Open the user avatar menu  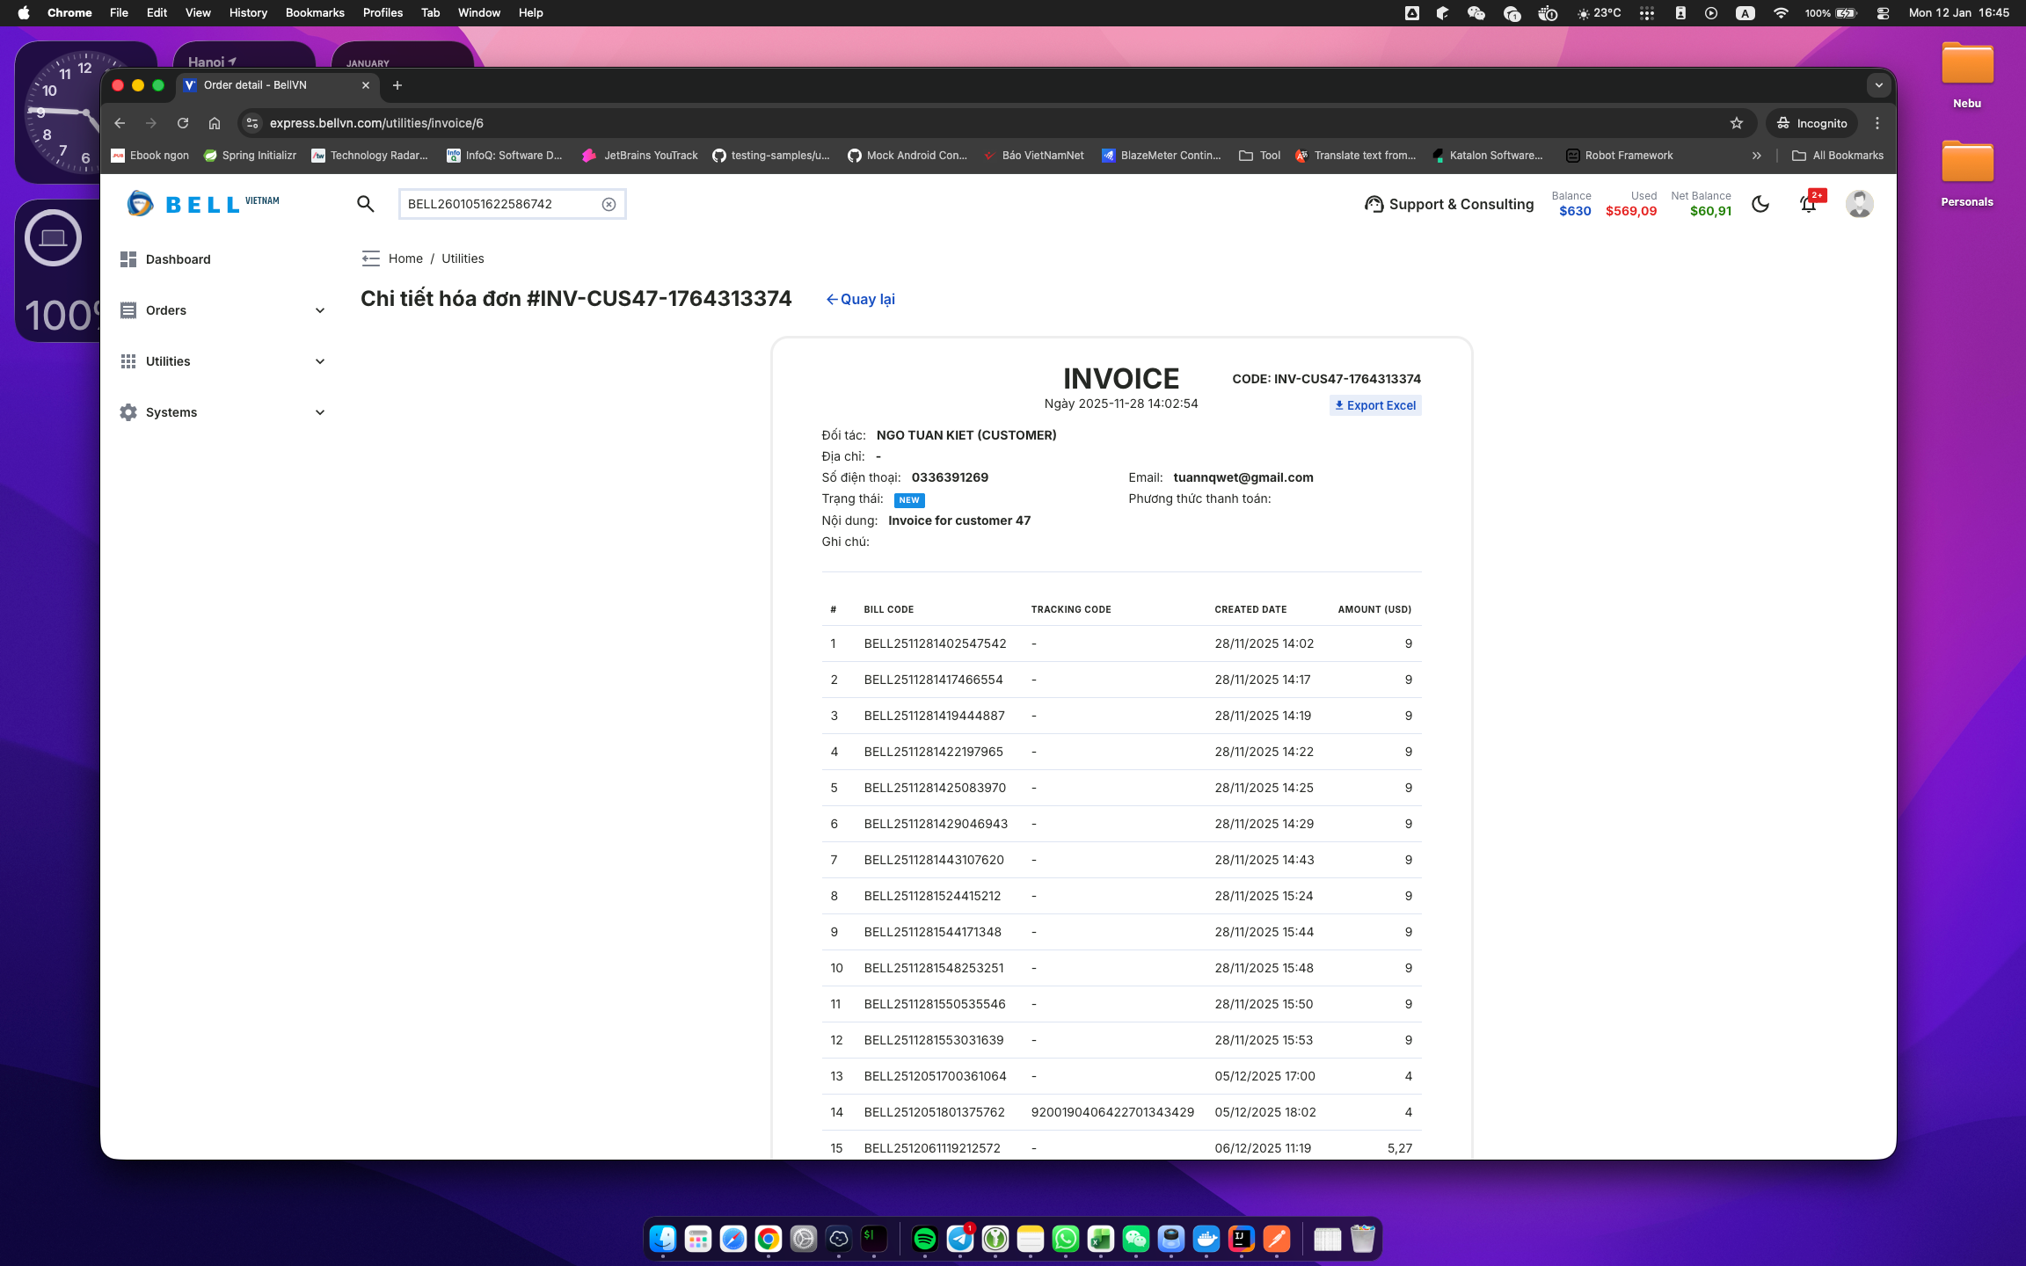tap(1859, 204)
